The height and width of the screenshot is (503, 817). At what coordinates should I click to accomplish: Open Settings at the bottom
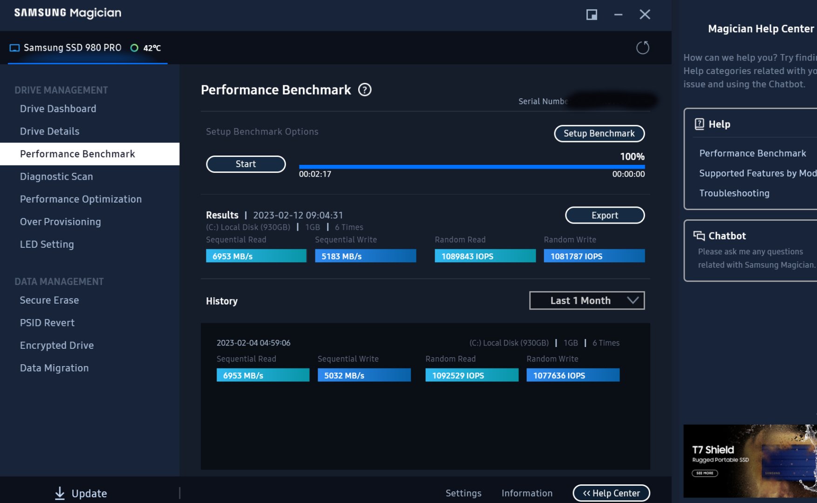[x=463, y=493]
